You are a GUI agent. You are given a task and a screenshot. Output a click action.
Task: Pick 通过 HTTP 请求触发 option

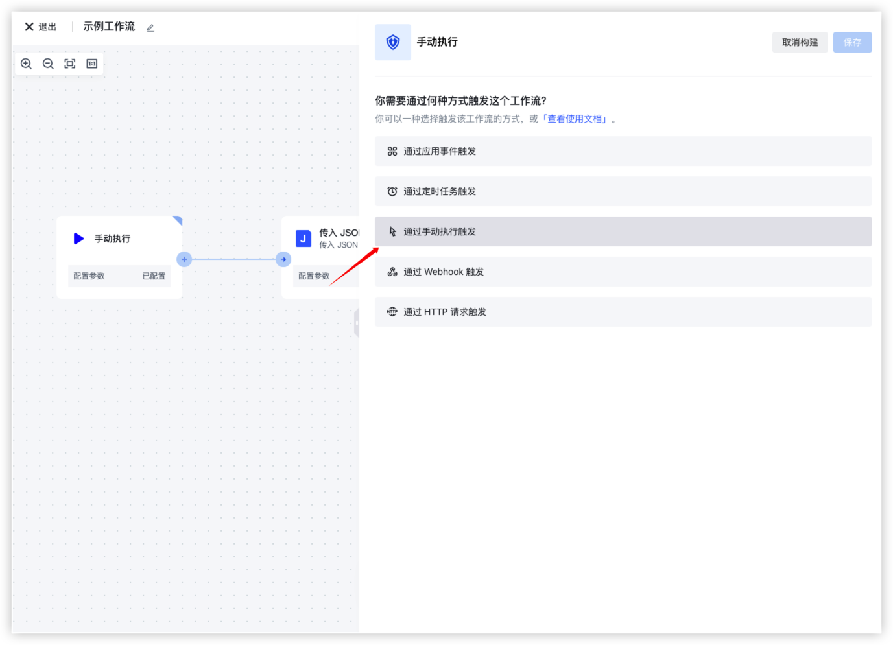[x=623, y=312]
